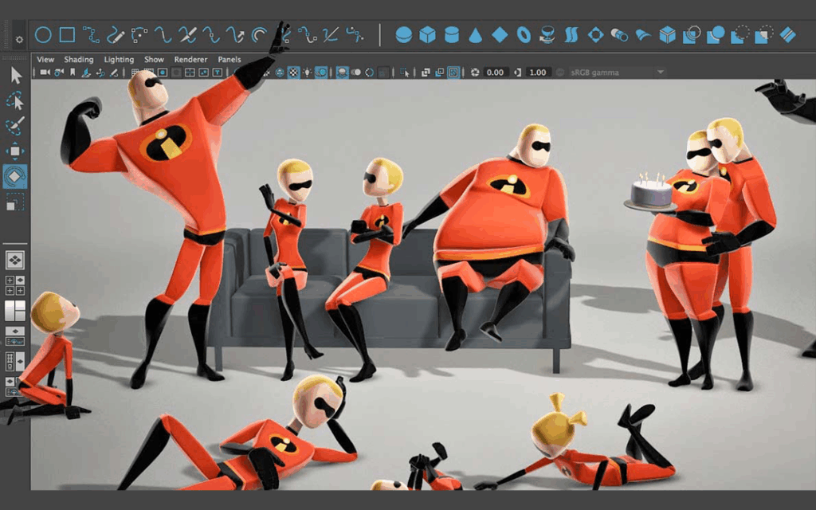Activate the Lasso selection tool
The image size is (816, 510).
pyautogui.click(x=15, y=100)
